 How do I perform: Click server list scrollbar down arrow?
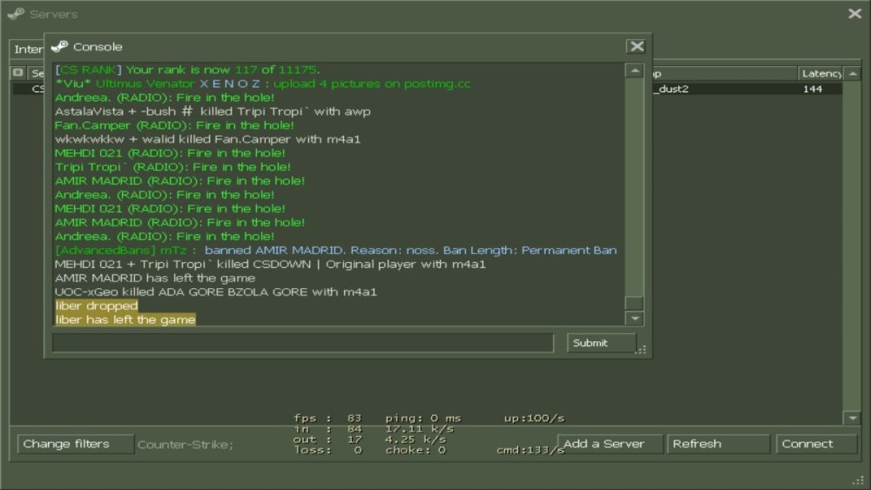[x=853, y=418]
